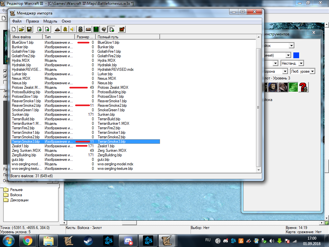
Task: Open the Правка menu
Action: (32, 21)
